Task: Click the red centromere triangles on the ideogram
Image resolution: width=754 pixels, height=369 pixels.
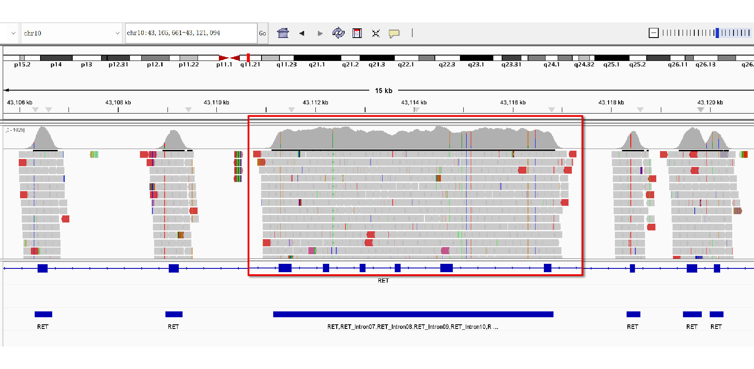Action: tap(229, 58)
